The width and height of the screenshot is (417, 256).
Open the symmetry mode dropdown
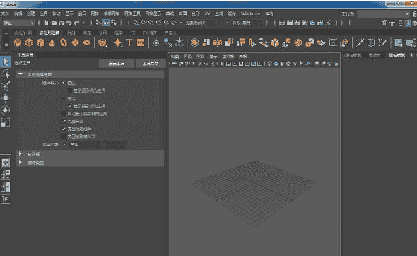point(247,23)
